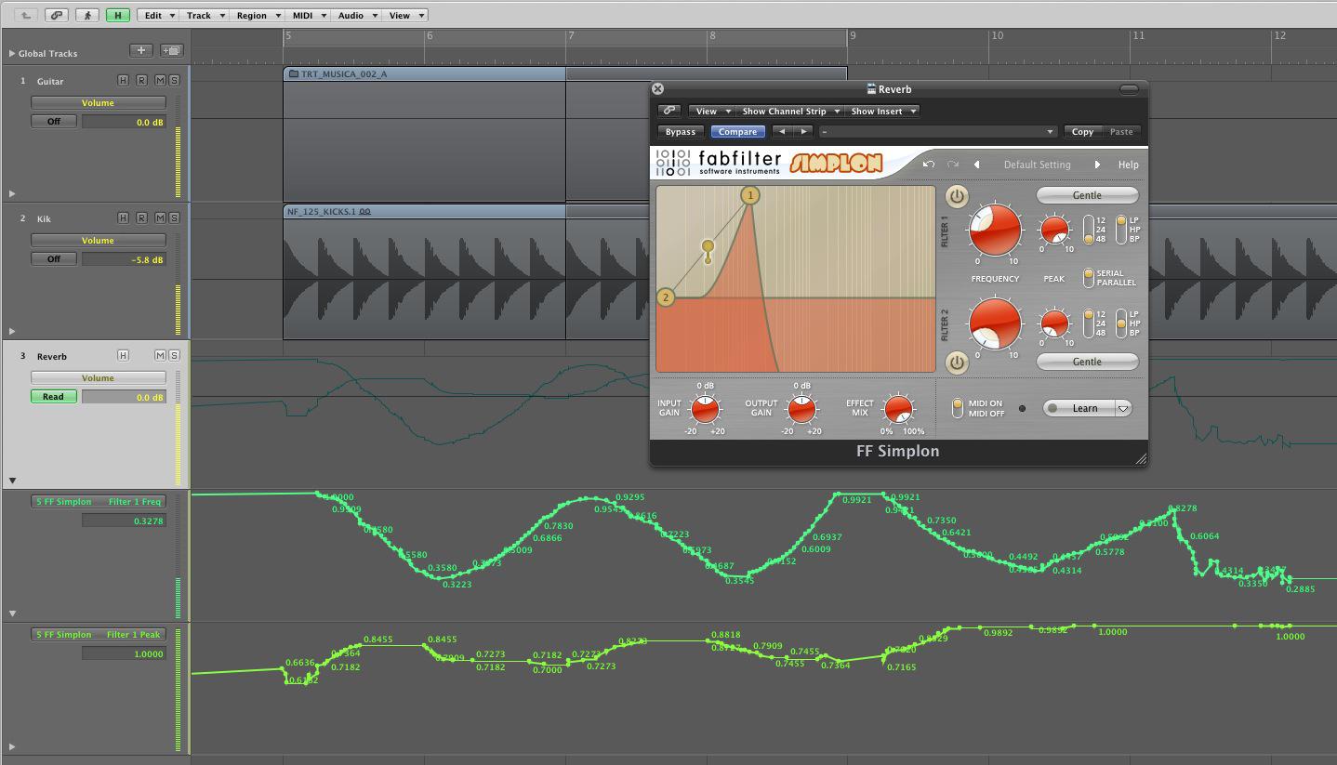Select next plugin setting arrow
This screenshot has width=1337, height=765.
tap(803, 132)
